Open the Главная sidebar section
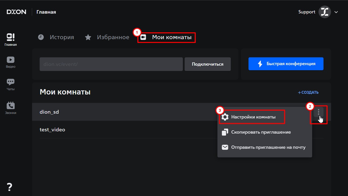348x196 pixels. point(11,40)
